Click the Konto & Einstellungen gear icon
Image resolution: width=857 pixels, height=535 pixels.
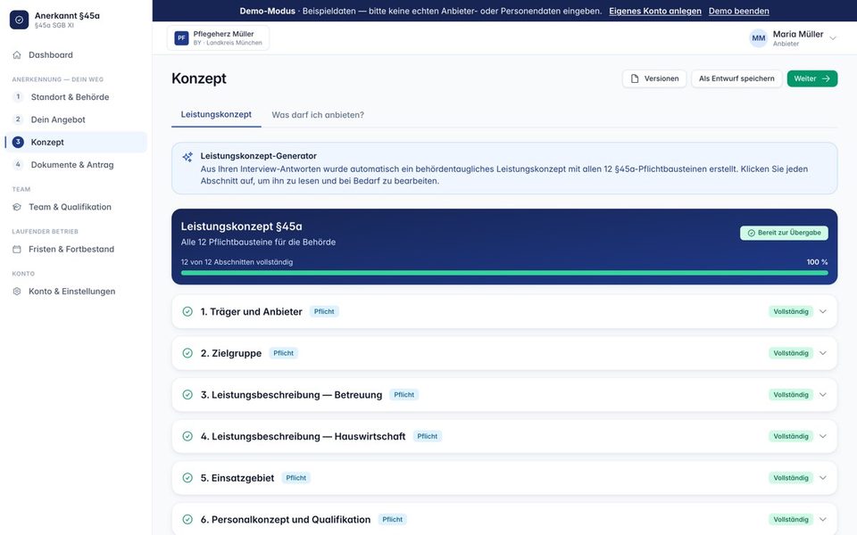click(17, 292)
